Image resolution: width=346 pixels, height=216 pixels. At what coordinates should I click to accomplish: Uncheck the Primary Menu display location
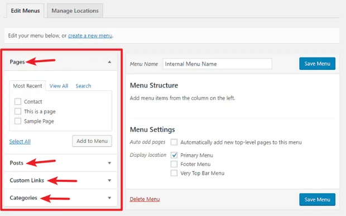(x=174, y=155)
